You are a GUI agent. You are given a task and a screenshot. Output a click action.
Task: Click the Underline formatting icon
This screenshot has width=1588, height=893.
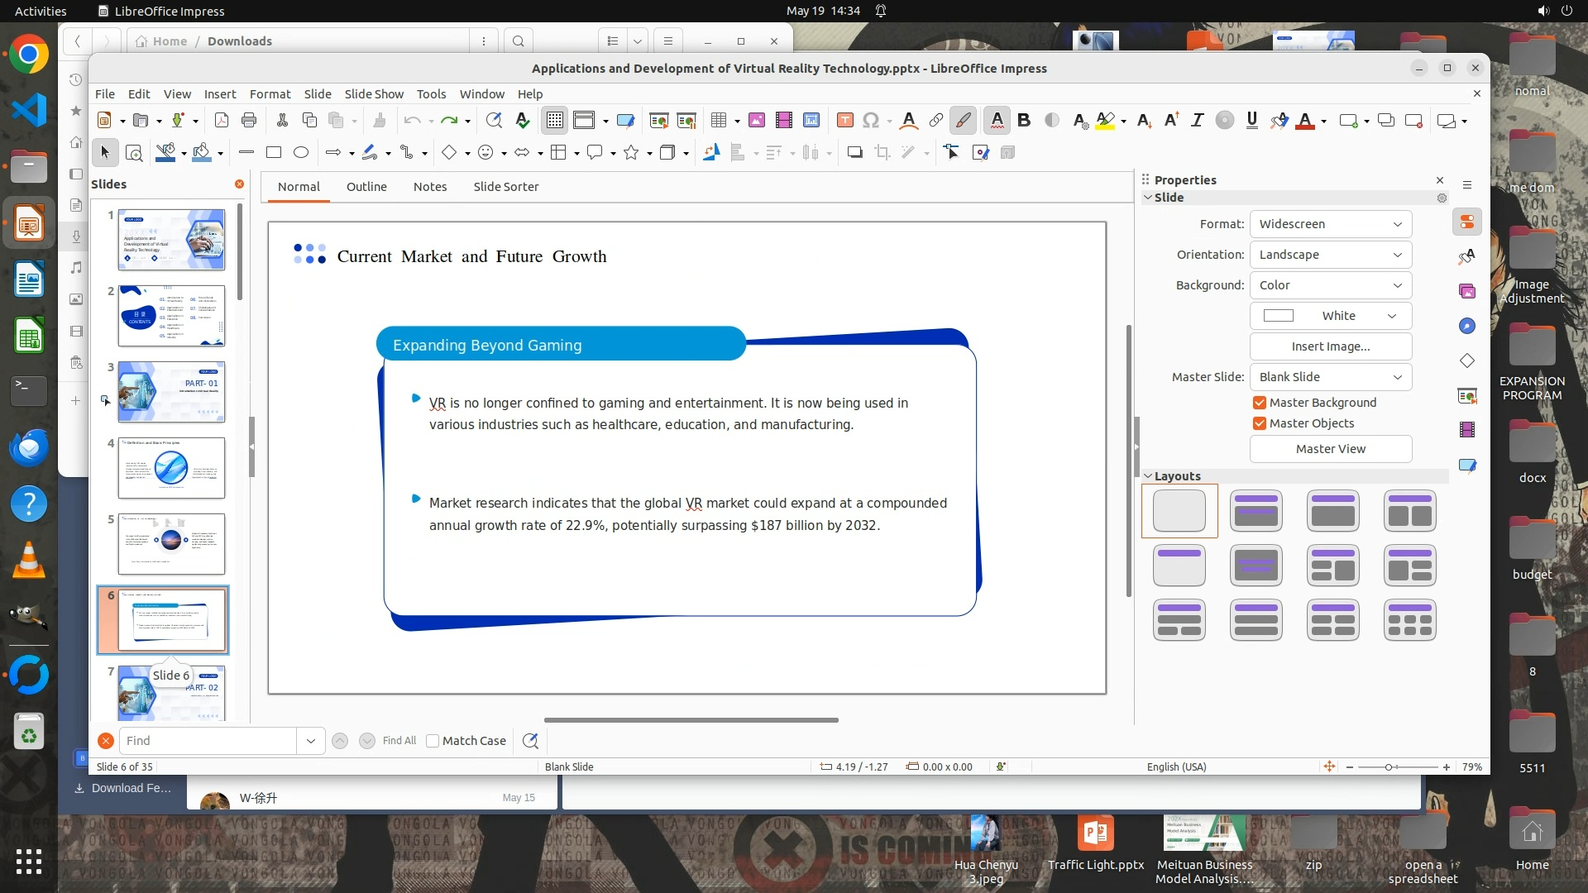click(x=1251, y=121)
